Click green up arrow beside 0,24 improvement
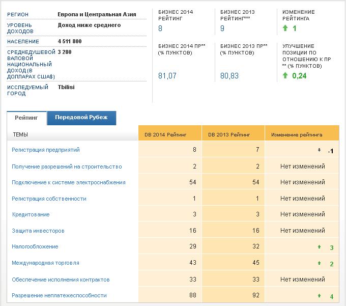Screen dimensions: 347x306 (x=285, y=76)
